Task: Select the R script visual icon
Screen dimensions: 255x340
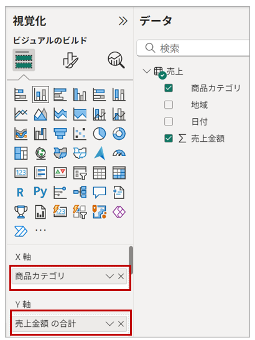Action: [21, 192]
